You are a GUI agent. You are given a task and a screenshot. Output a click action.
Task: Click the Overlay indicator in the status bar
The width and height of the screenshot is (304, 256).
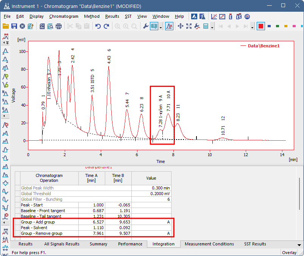[x=289, y=253]
